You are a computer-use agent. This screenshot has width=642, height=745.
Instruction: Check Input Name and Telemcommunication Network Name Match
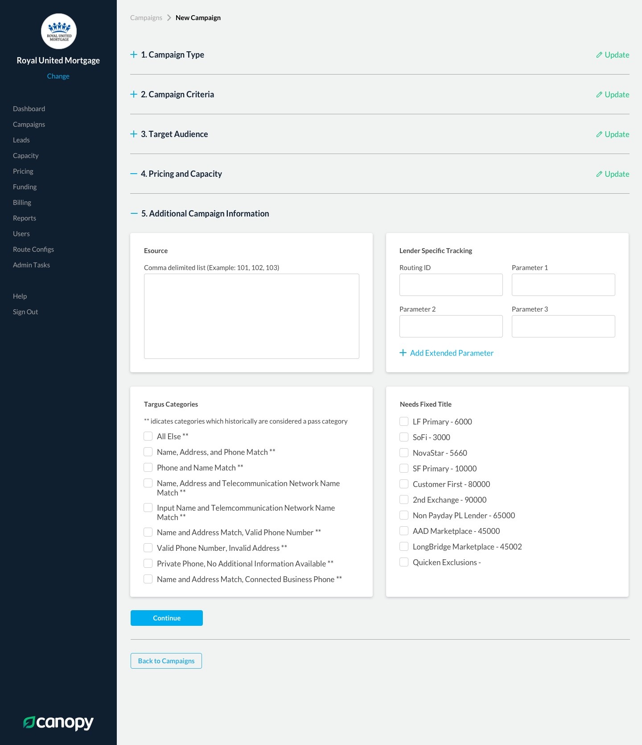pos(148,508)
